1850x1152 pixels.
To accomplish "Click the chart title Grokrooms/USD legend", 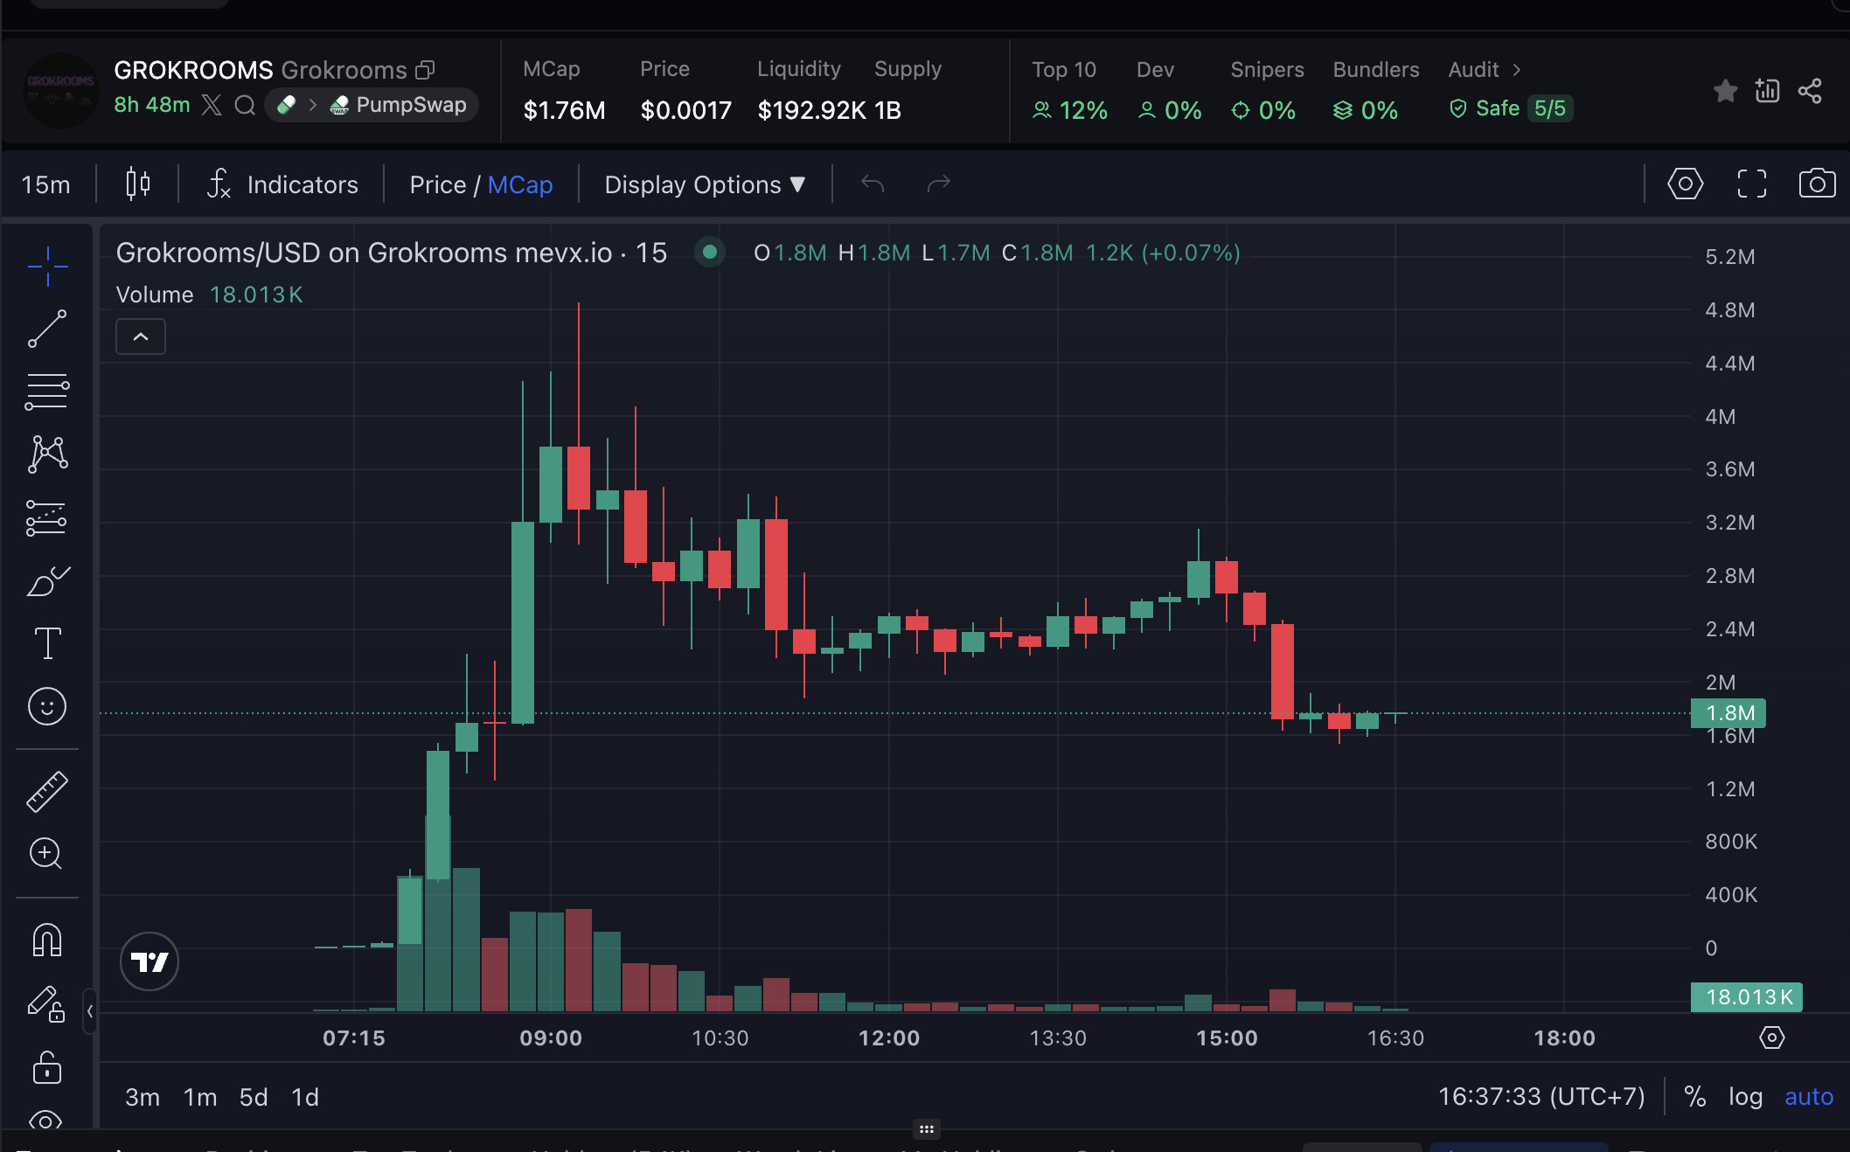I will pos(391,253).
